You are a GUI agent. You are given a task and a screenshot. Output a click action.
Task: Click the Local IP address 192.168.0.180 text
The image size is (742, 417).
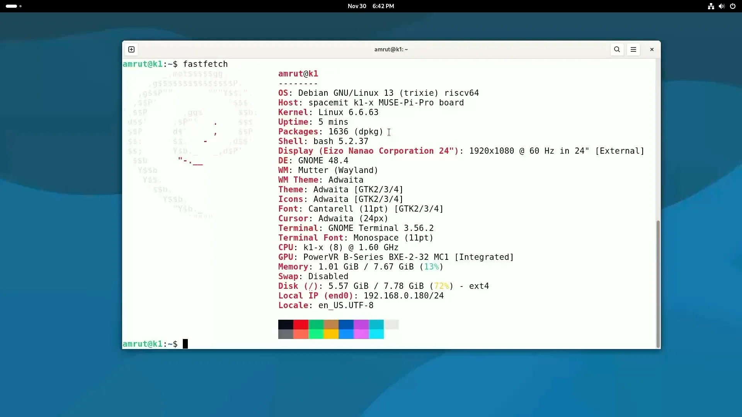(402, 295)
